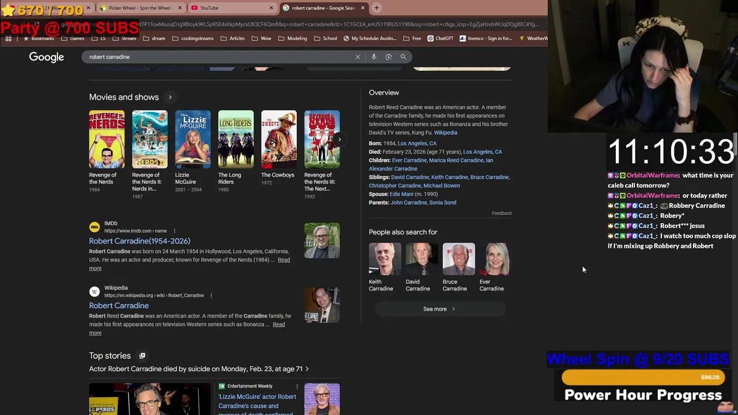Image resolution: width=738 pixels, height=415 pixels.
Task: Close the robert carradine Google Search tab
Action: point(363,8)
